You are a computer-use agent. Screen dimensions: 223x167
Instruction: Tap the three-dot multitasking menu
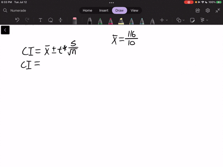click(111, 3)
